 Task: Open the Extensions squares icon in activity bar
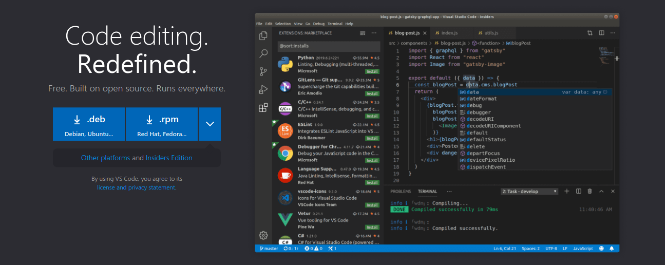(263, 107)
